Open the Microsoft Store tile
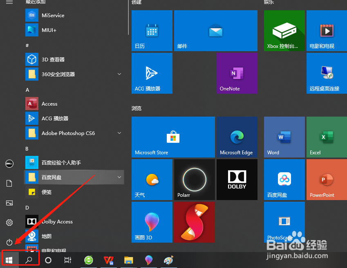The image size is (347, 268). 173,137
